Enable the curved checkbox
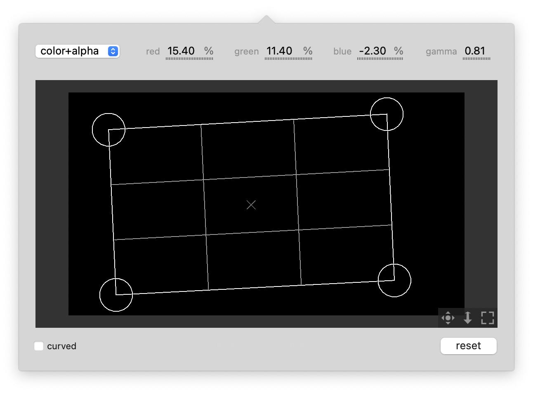 39,346
